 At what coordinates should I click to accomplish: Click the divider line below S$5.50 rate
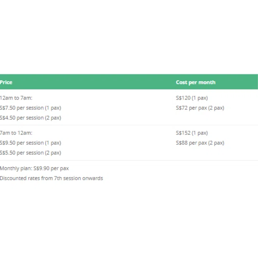pyautogui.click(x=107, y=160)
